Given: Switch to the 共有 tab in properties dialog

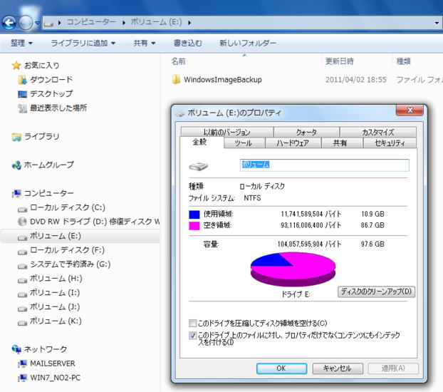Looking at the screenshot, I should (x=342, y=143).
